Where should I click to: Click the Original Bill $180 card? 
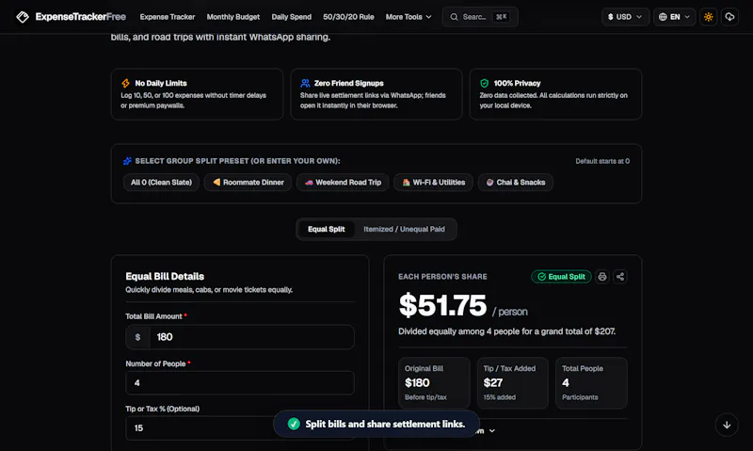coord(434,383)
